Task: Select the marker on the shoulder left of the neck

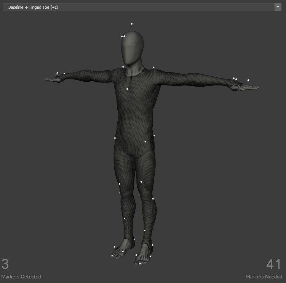Action: [123, 67]
